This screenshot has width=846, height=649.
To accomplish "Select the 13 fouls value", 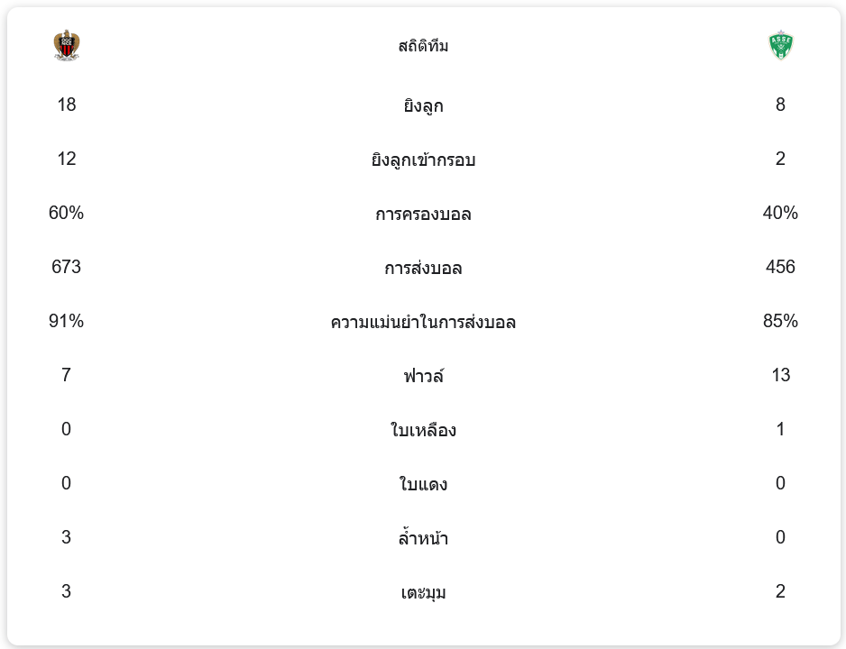I will pos(780,375).
